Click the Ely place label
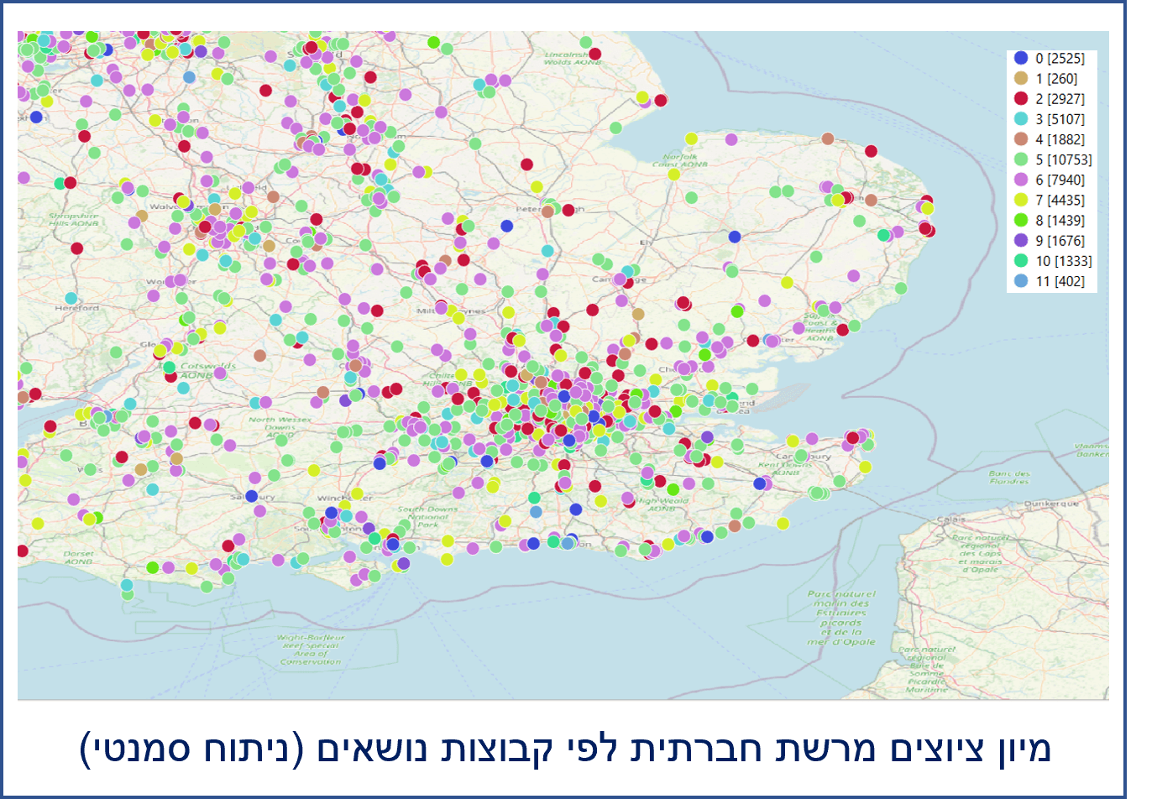The height and width of the screenshot is (799, 1157). (647, 243)
